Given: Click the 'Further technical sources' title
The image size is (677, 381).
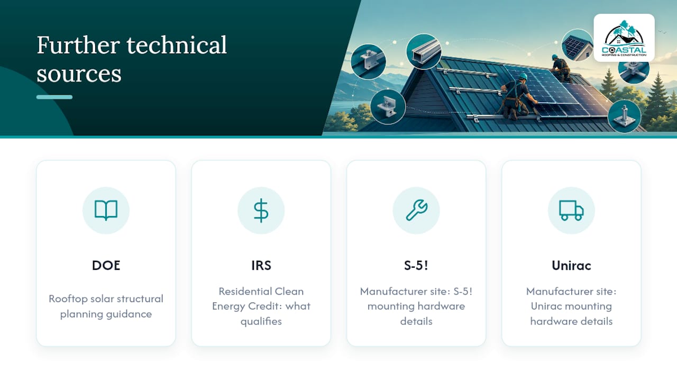Looking at the screenshot, I should pyautogui.click(x=132, y=59).
